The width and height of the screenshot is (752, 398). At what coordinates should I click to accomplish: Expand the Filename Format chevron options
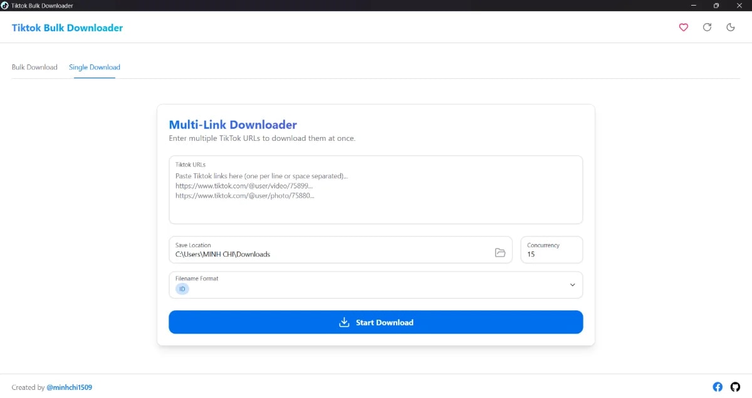[572, 285]
